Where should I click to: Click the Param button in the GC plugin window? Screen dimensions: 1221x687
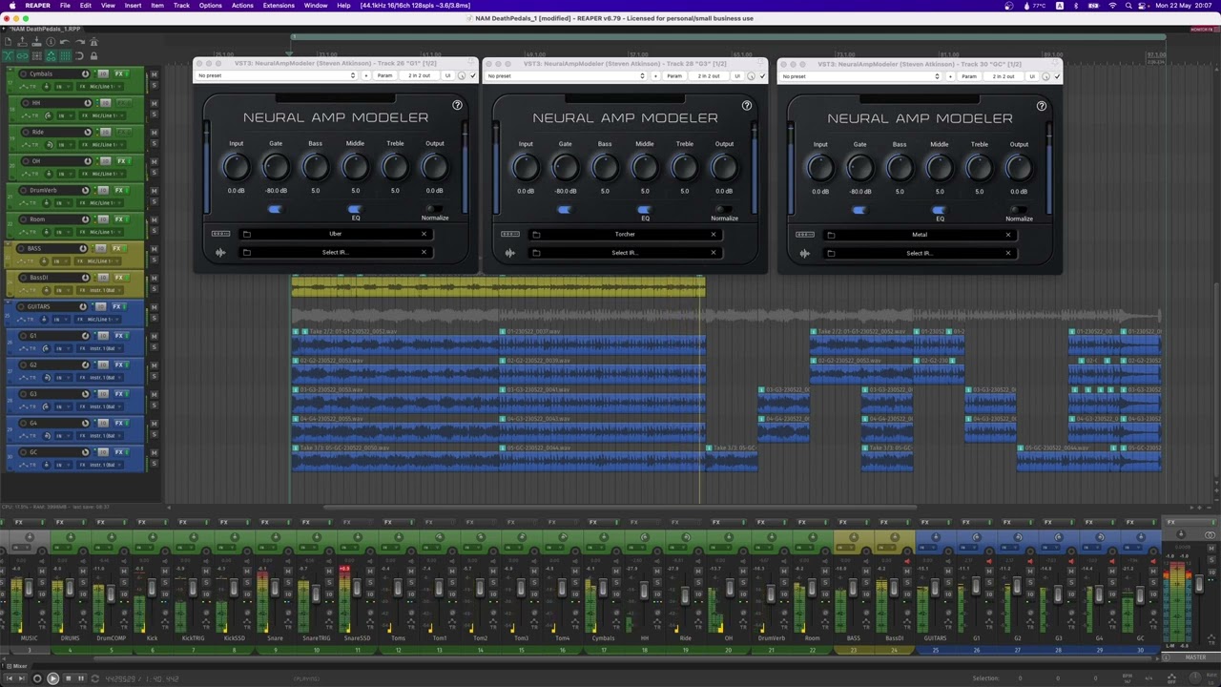[x=969, y=76]
